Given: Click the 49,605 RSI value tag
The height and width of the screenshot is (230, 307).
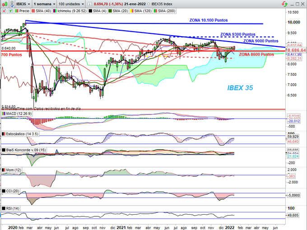Looking at the screenshot, I should point(293,215).
